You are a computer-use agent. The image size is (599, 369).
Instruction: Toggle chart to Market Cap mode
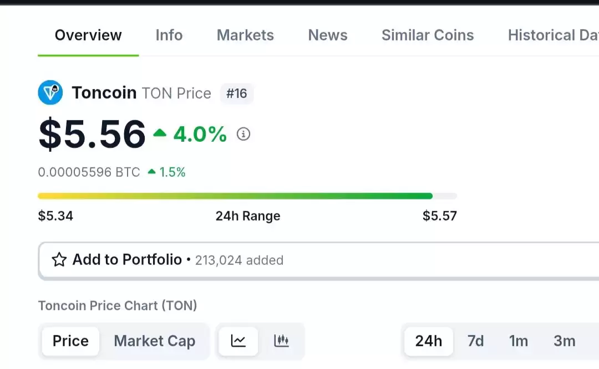point(154,341)
